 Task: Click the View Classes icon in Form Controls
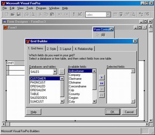(x=103, y=35)
